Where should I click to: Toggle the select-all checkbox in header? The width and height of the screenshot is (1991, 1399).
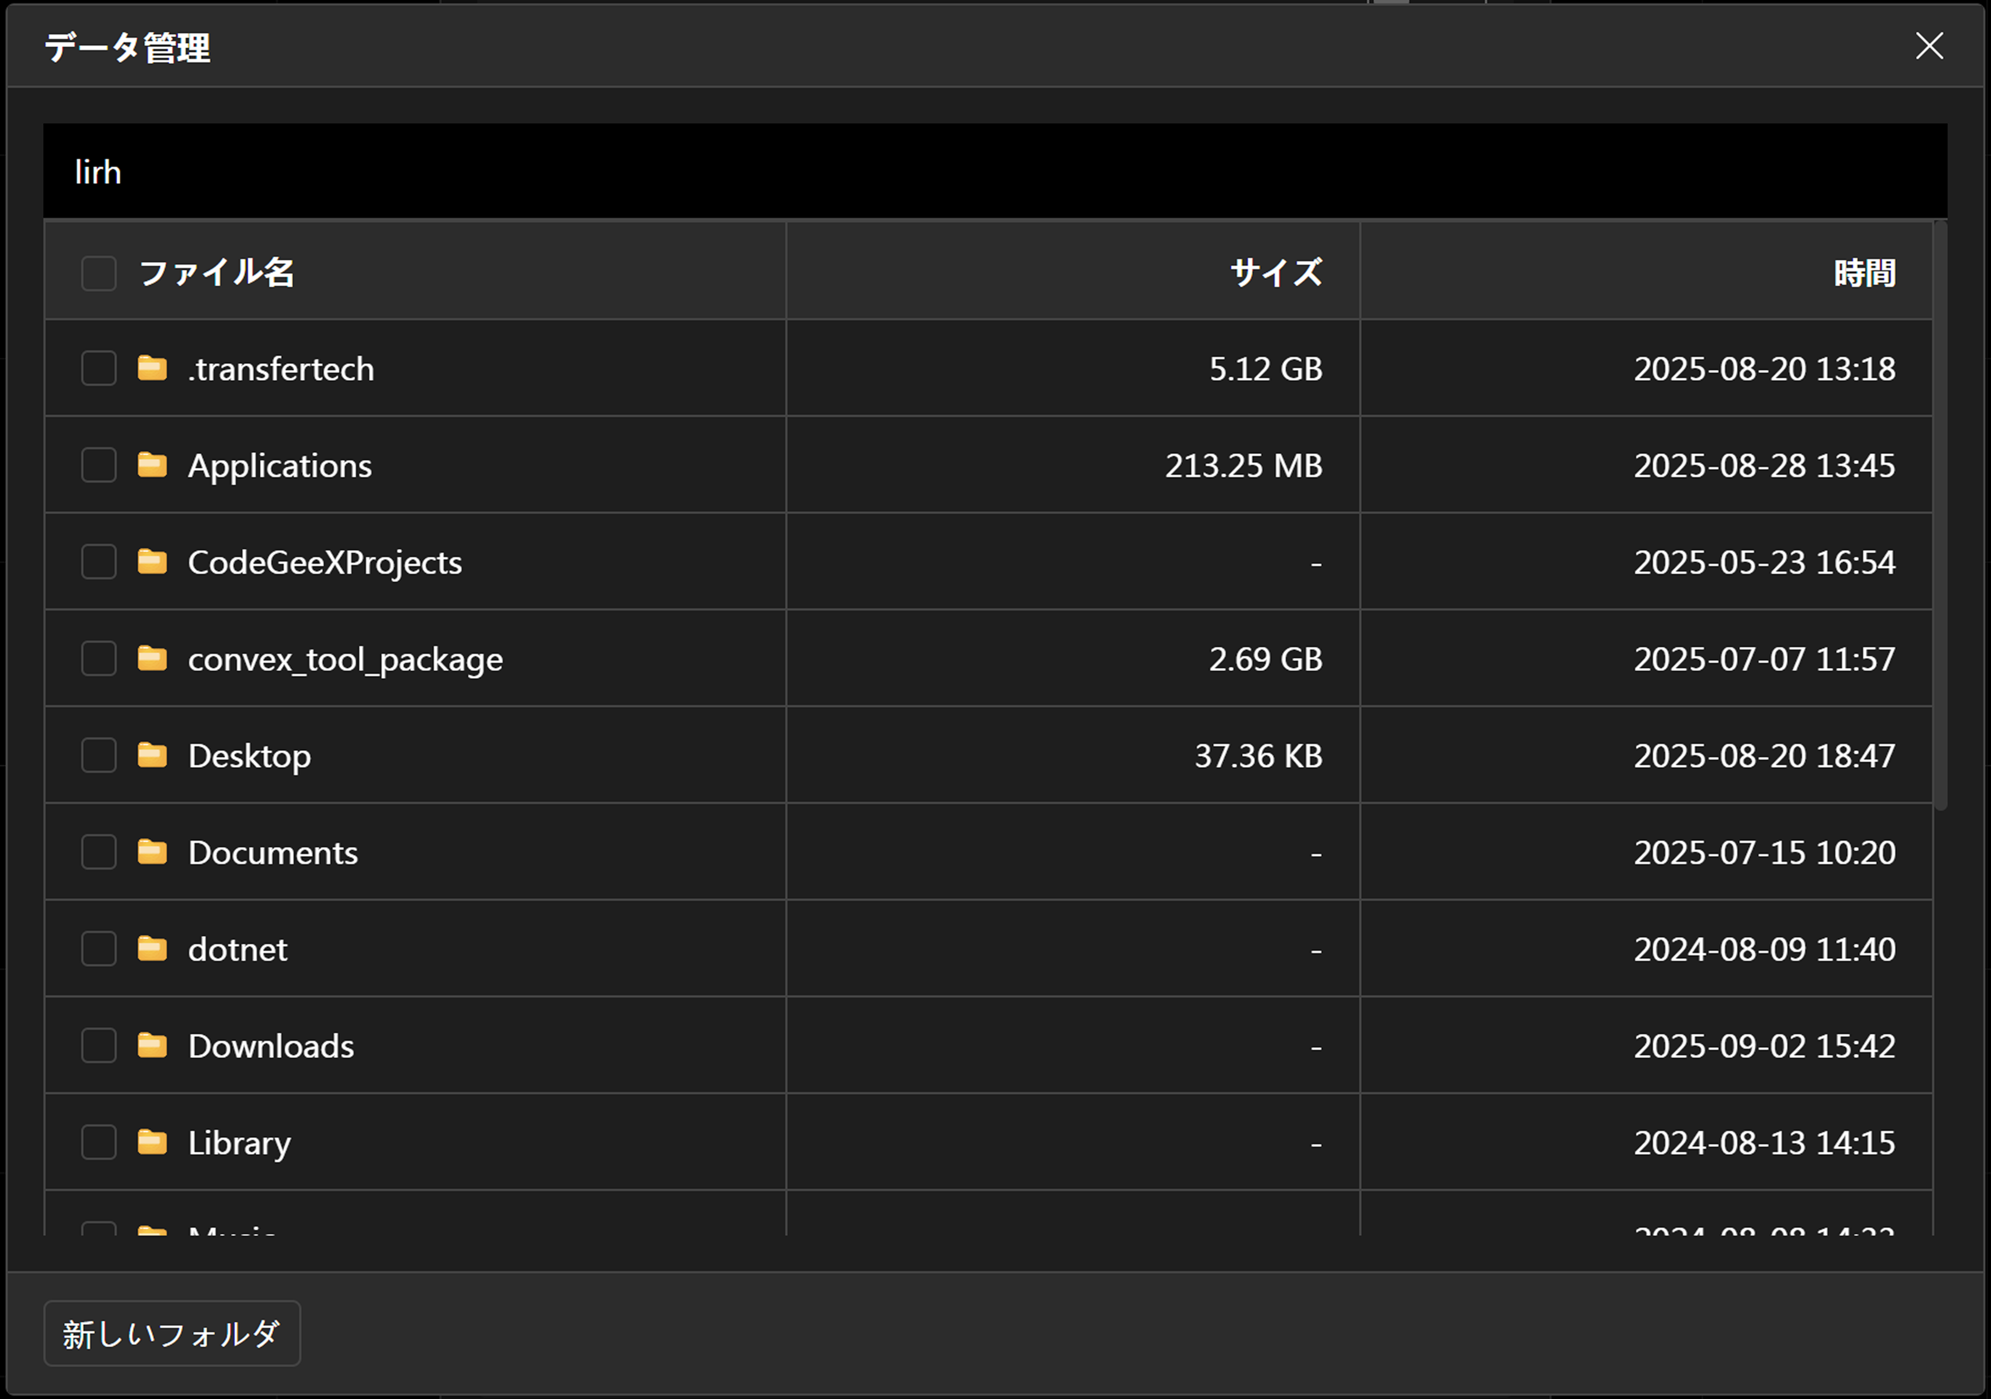point(99,273)
